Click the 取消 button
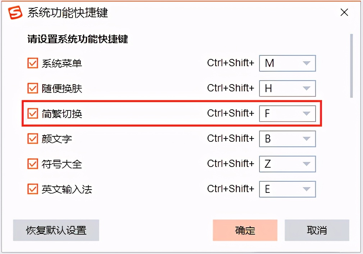The height and width of the screenshot is (254, 363). (317, 230)
